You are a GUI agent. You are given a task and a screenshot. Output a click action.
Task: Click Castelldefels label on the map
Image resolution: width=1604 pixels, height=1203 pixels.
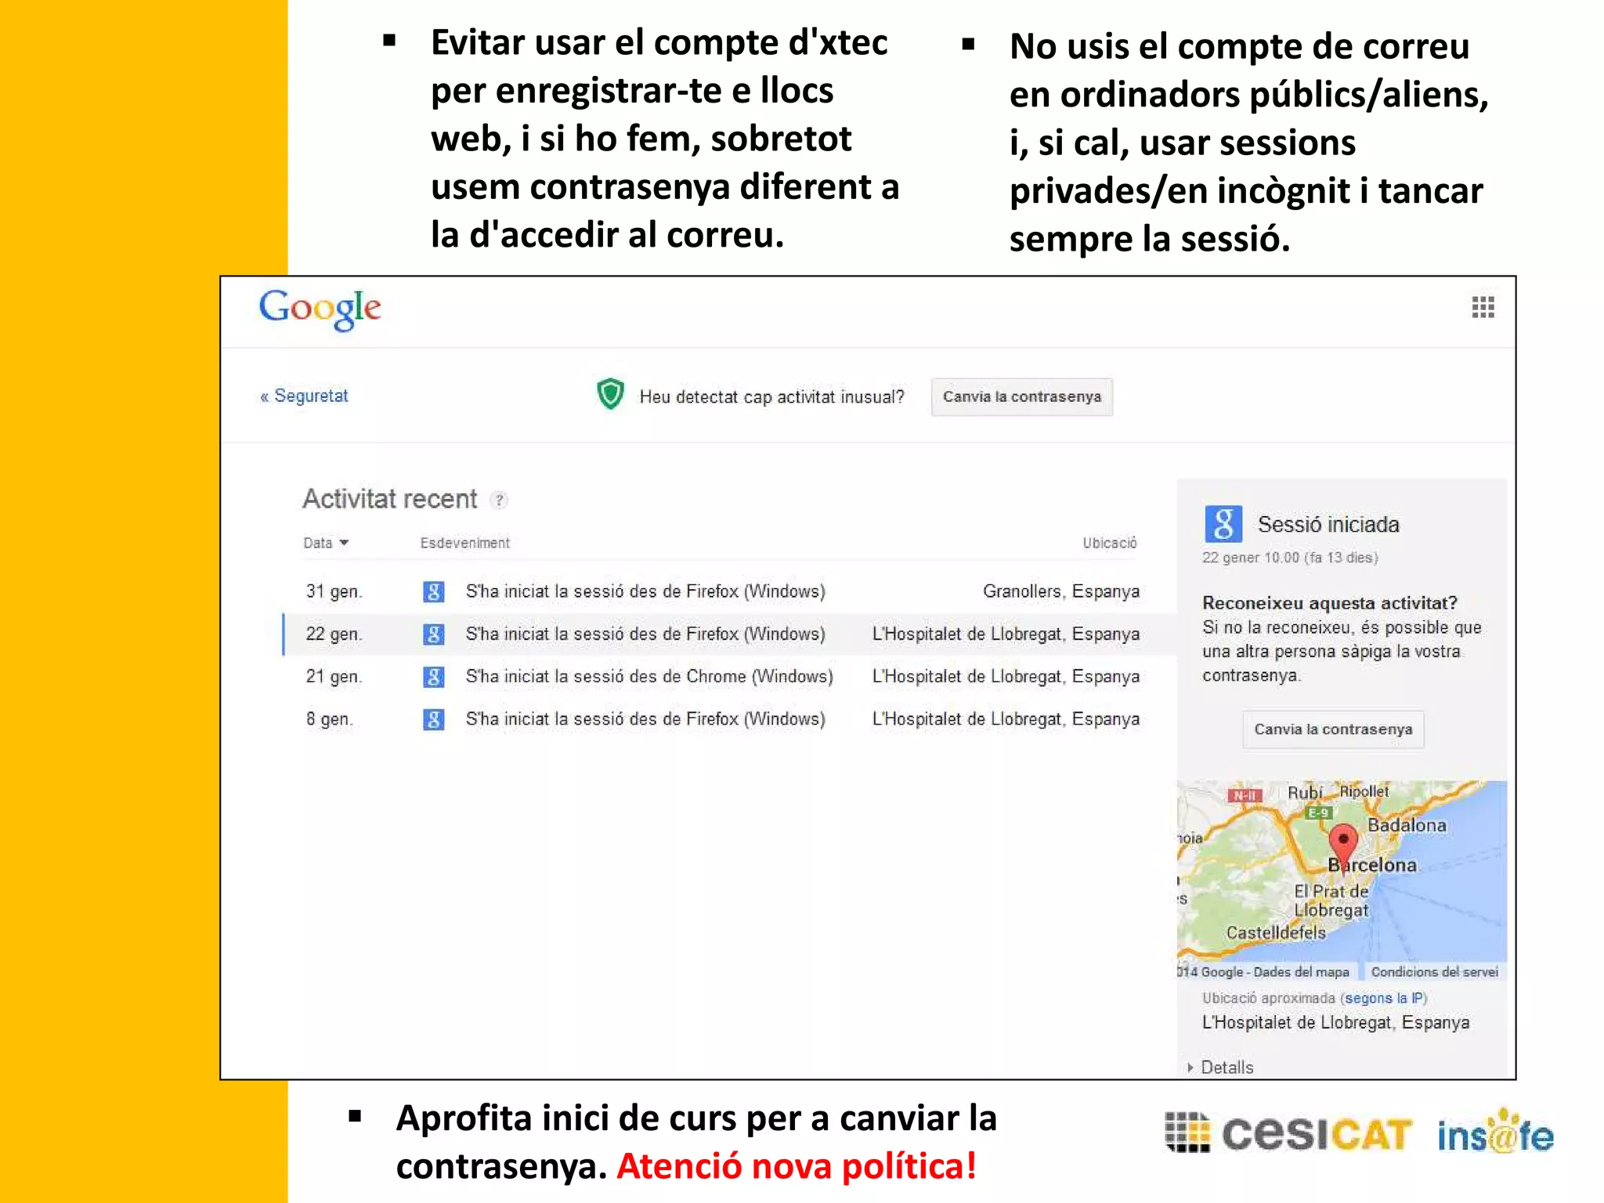click(x=1276, y=933)
